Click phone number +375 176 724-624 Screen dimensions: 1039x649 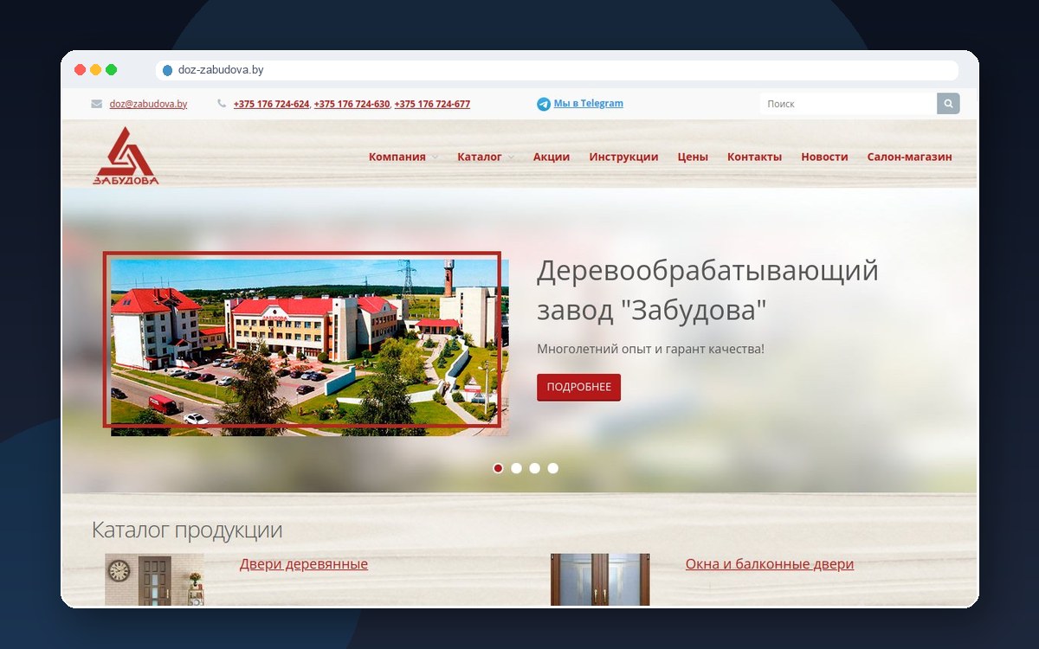click(x=271, y=104)
